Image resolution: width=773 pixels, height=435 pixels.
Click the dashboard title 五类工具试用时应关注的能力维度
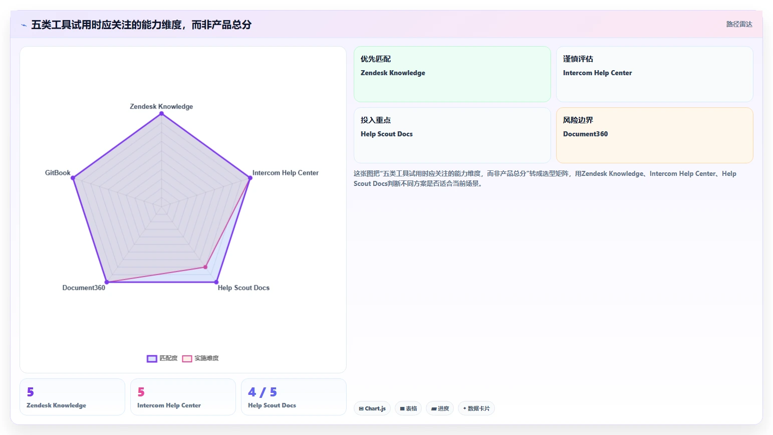tap(141, 25)
